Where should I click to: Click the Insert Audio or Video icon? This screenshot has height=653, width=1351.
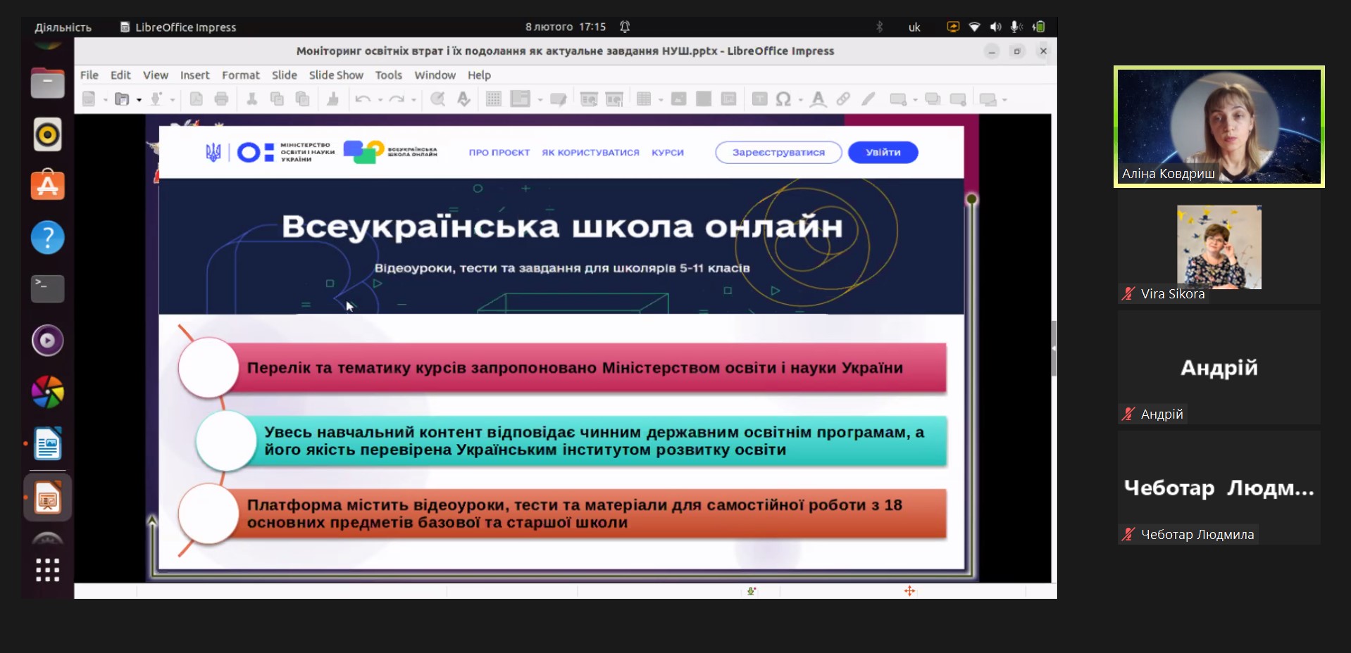click(704, 99)
